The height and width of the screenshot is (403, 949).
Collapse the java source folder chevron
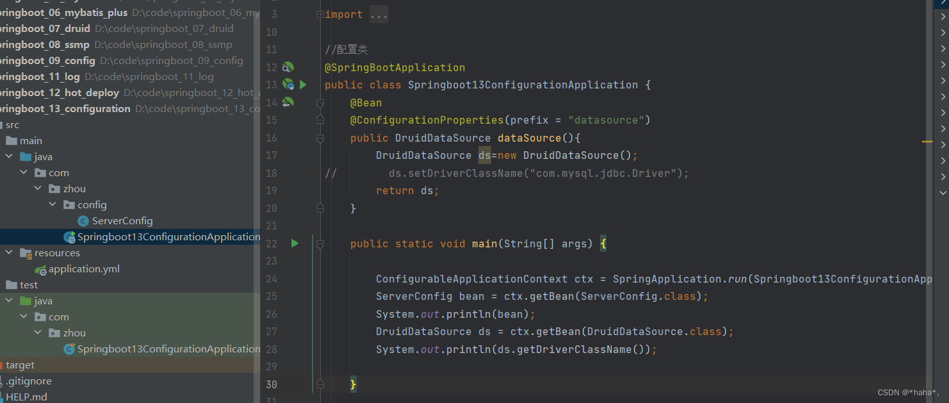pos(9,156)
